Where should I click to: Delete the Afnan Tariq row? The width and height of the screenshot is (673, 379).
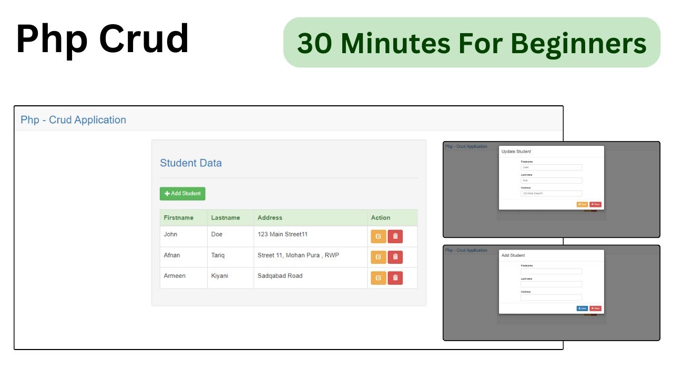tap(395, 257)
